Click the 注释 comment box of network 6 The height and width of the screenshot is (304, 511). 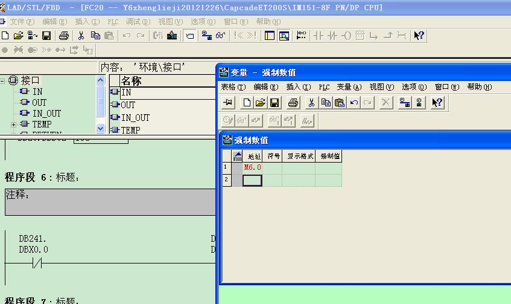[110, 202]
